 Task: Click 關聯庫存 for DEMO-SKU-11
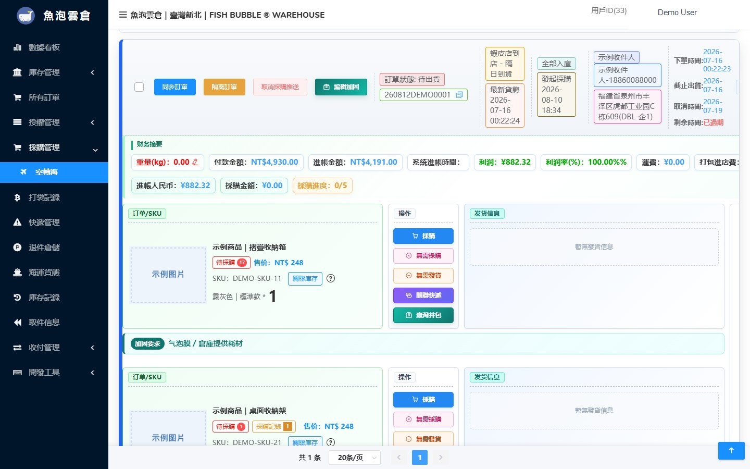[x=305, y=279]
